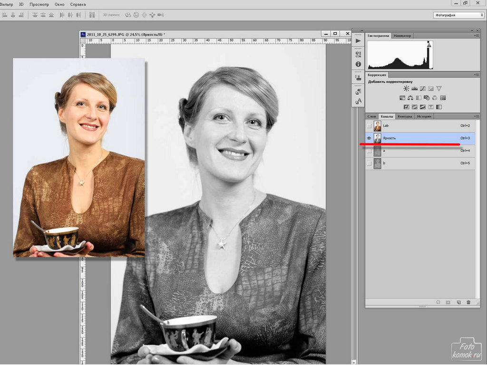Select the Lab channel thumbnail

[377, 125]
